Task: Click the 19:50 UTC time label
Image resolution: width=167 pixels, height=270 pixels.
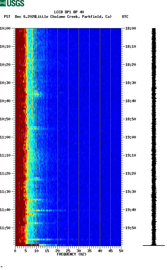Action: pyautogui.click(x=131, y=228)
